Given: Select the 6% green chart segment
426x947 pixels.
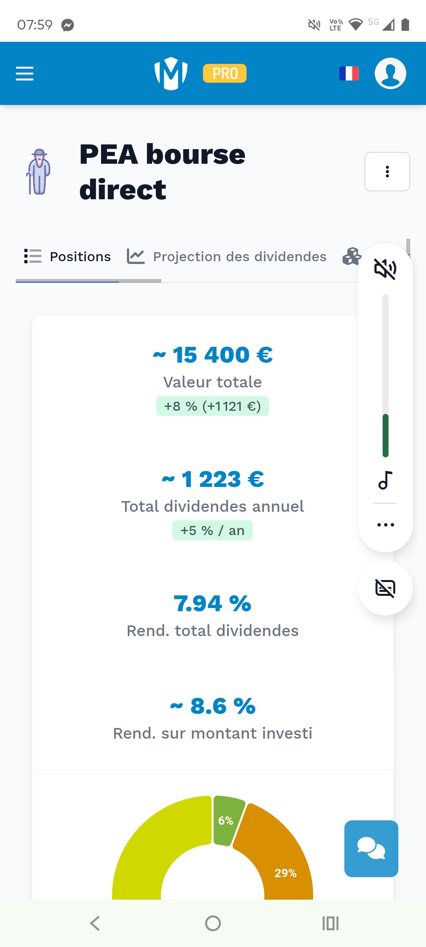Looking at the screenshot, I should [x=227, y=821].
